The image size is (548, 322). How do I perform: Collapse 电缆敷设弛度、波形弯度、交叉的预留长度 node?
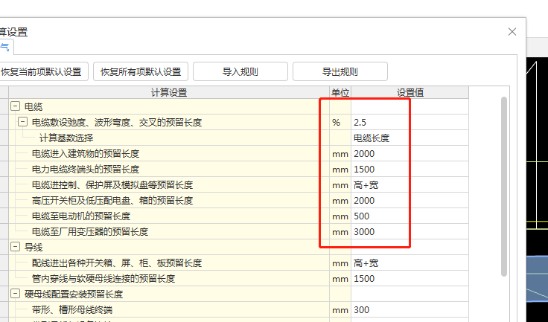coord(23,122)
